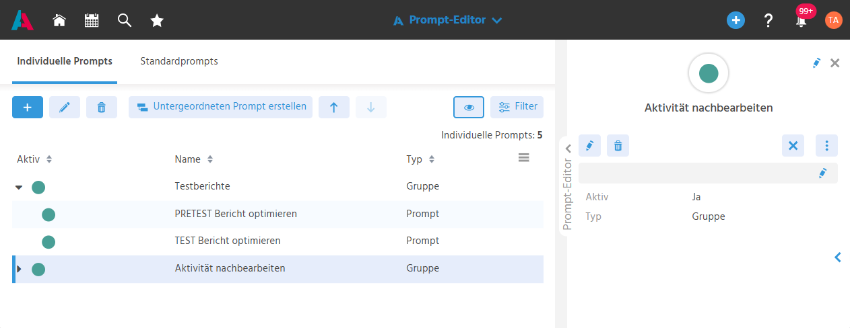Expand the Aktivität nachbearbeiten group
Image resolution: width=850 pixels, height=328 pixels.
pyautogui.click(x=19, y=269)
